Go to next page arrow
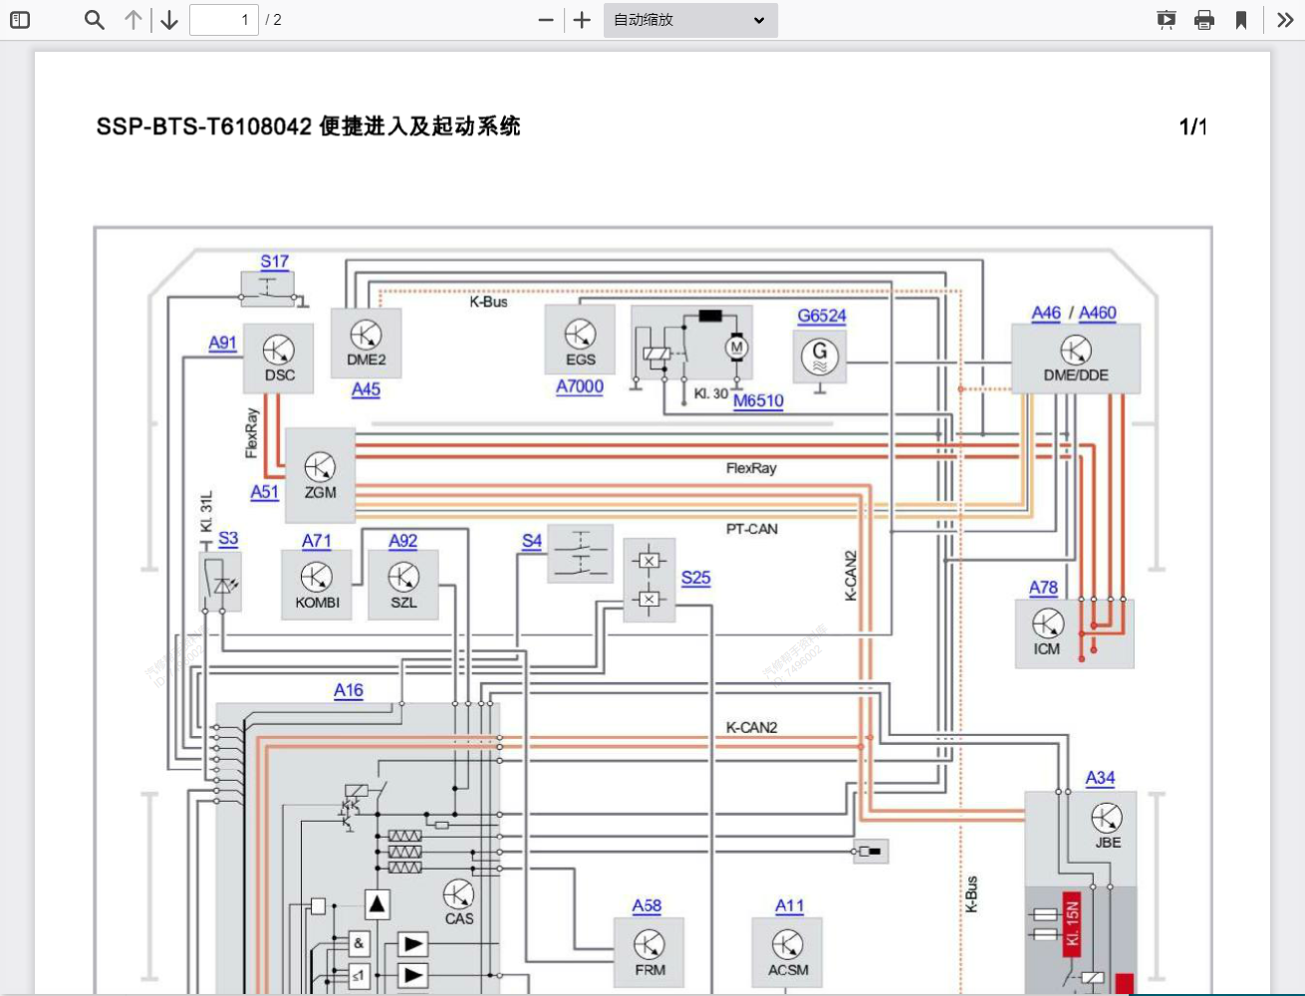 168,20
